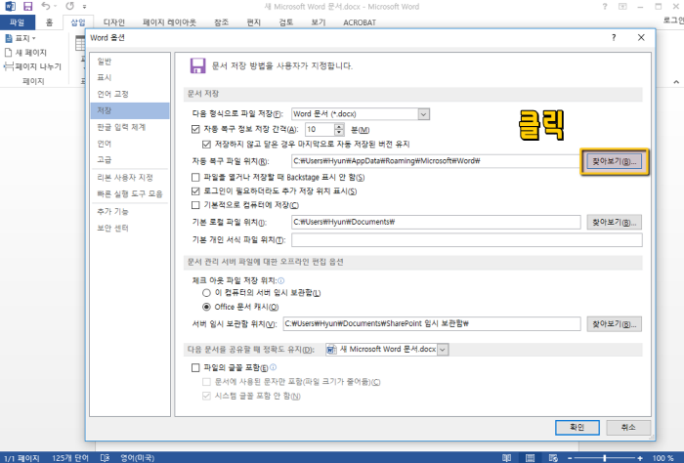Click 찾아보기 for 서버 임시 보관함 위치
This screenshot has width=684, height=463.
[x=615, y=324]
